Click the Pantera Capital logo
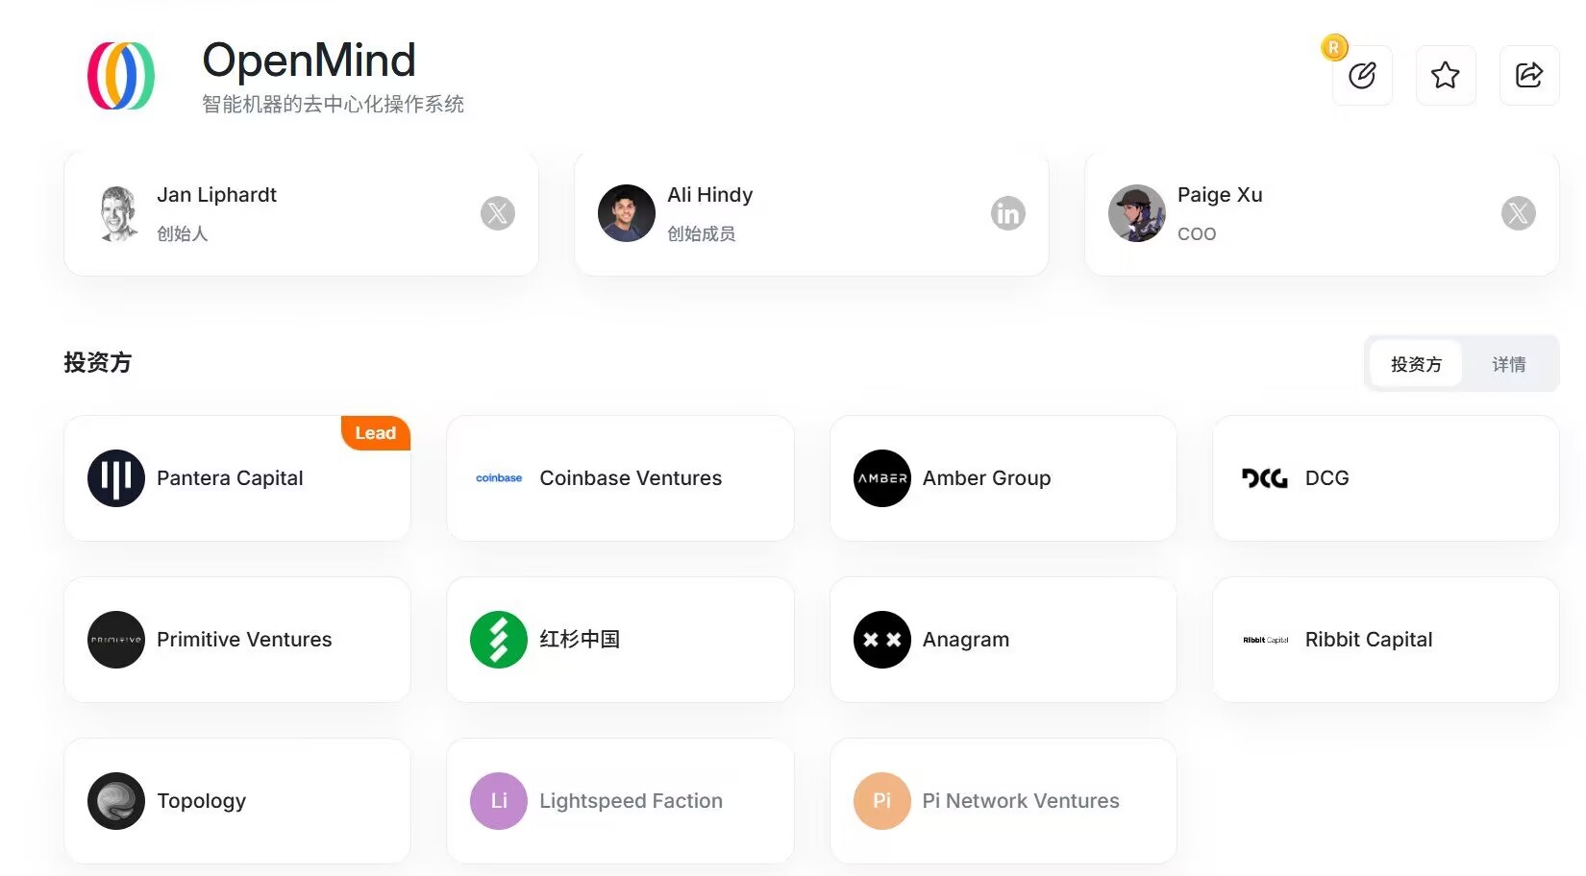The height and width of the screenshot is (876, 1586). pos(115,477)
